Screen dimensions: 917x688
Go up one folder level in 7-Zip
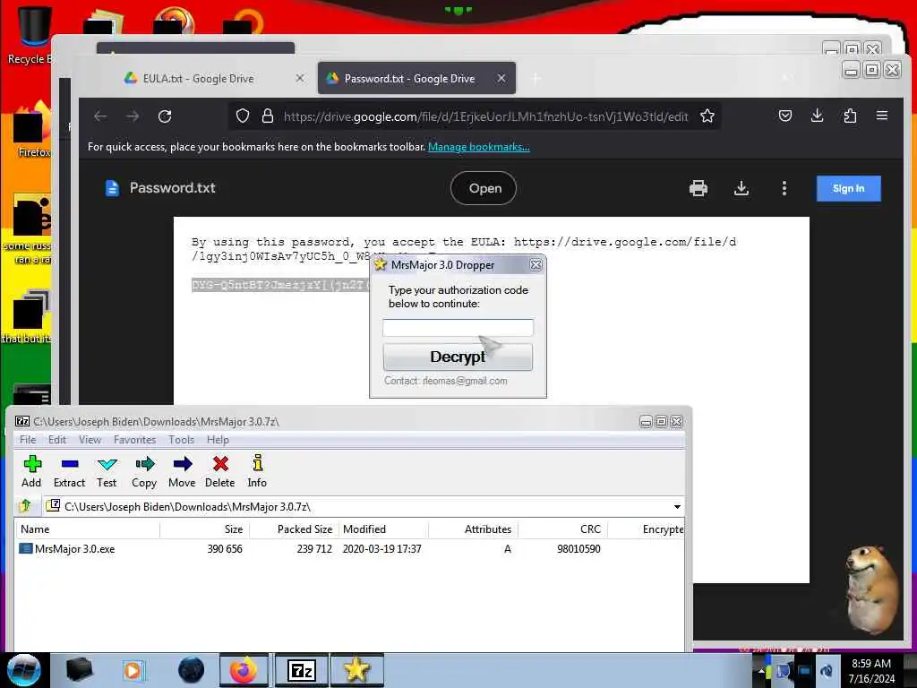tap(25, 506)
